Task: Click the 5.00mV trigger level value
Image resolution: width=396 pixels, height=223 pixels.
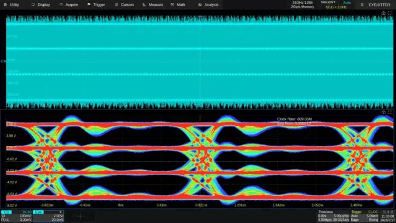Action: click(x=372, y=216)
